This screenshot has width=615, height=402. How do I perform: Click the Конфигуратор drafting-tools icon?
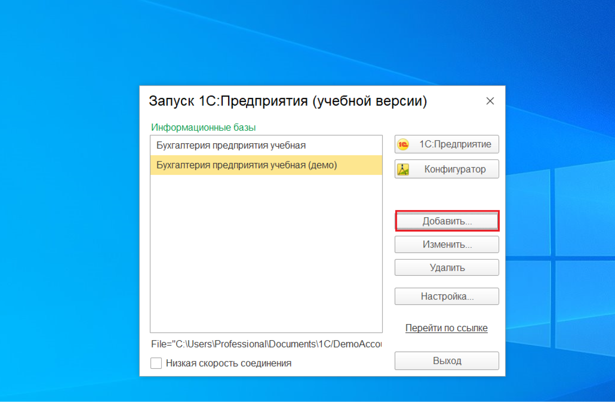[403, 169]
